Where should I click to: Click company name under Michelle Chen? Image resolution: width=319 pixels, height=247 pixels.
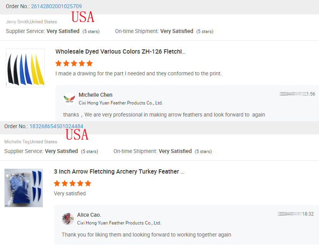tap(121, 103)
